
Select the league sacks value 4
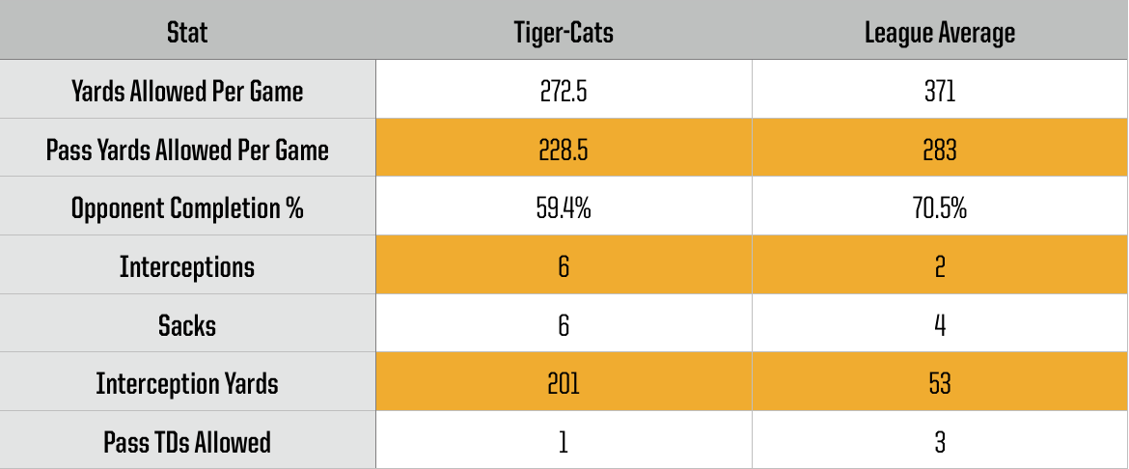pos(941,325)
